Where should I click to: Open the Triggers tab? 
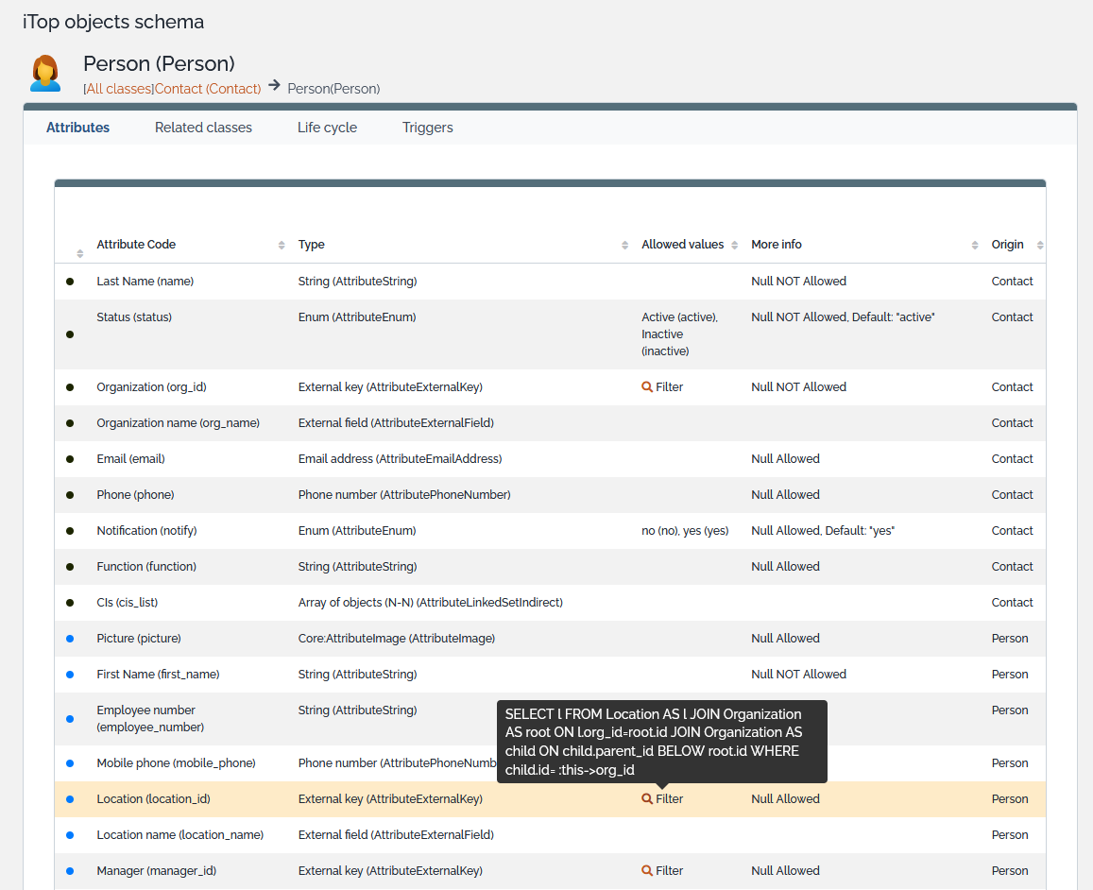(427, 128)
